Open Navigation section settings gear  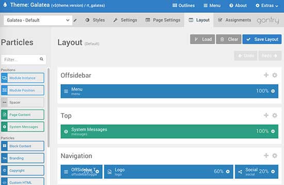275,156
